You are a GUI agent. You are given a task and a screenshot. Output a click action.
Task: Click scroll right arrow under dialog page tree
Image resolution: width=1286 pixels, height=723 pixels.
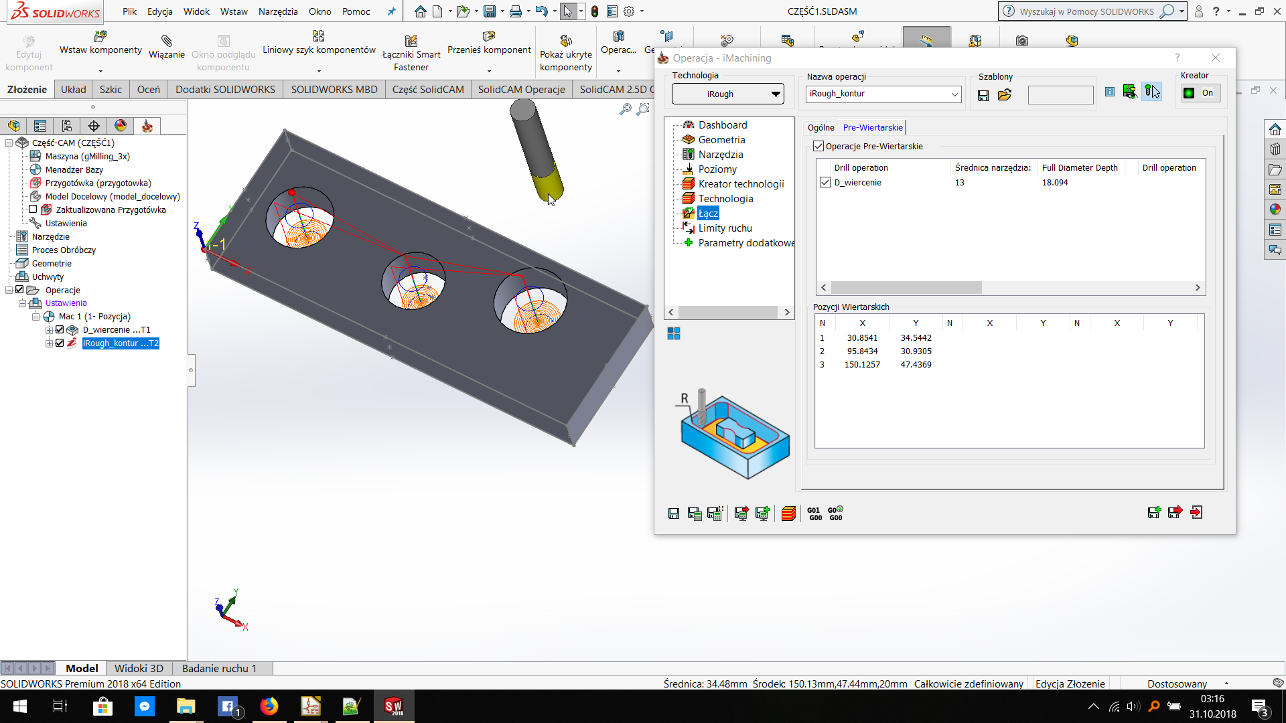[787, 313]
